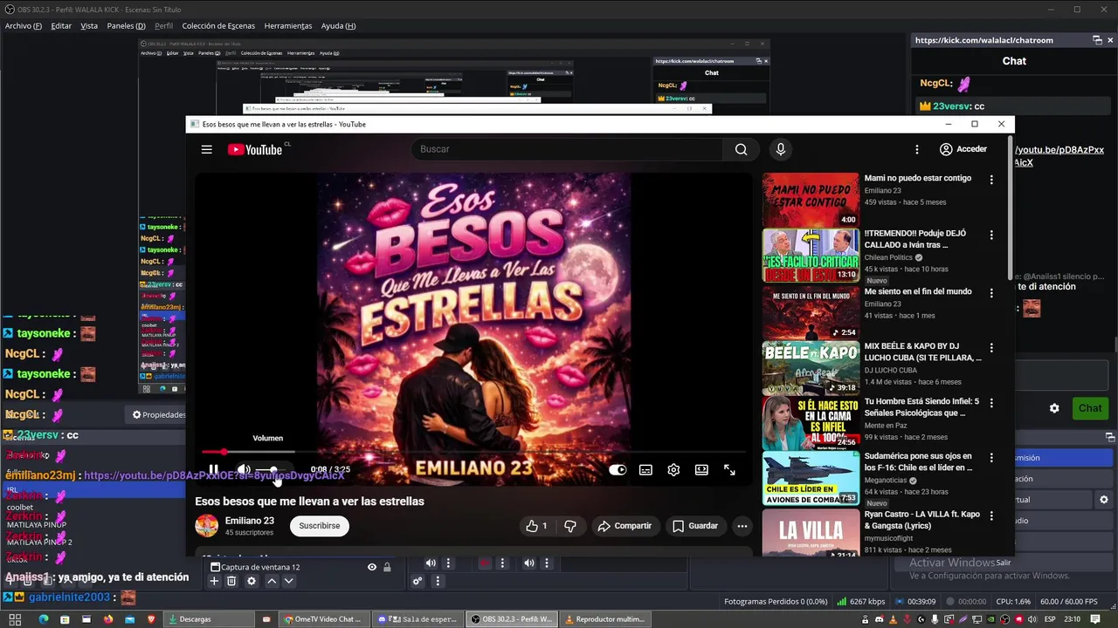
Task: Open source properties gear in Sources toolbar
Action: 252,582
